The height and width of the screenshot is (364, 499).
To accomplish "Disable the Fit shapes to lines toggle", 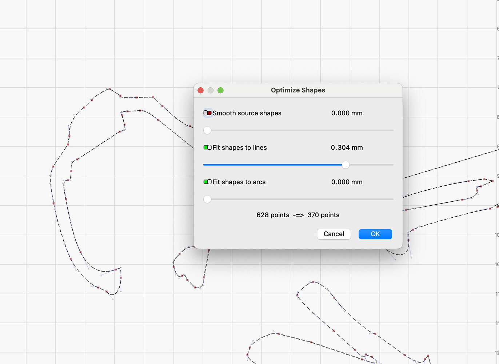I will [x=207, y=147].
